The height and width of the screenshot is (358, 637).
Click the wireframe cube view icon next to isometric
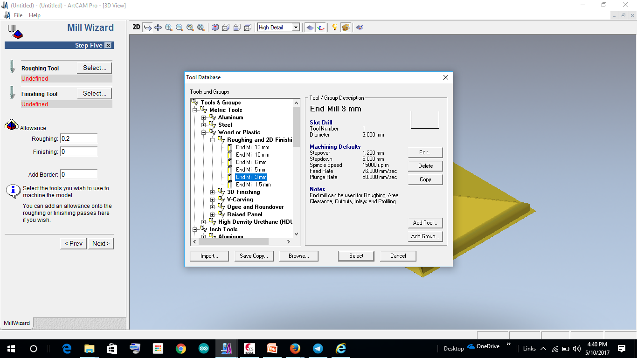click(x=226, y=28)
